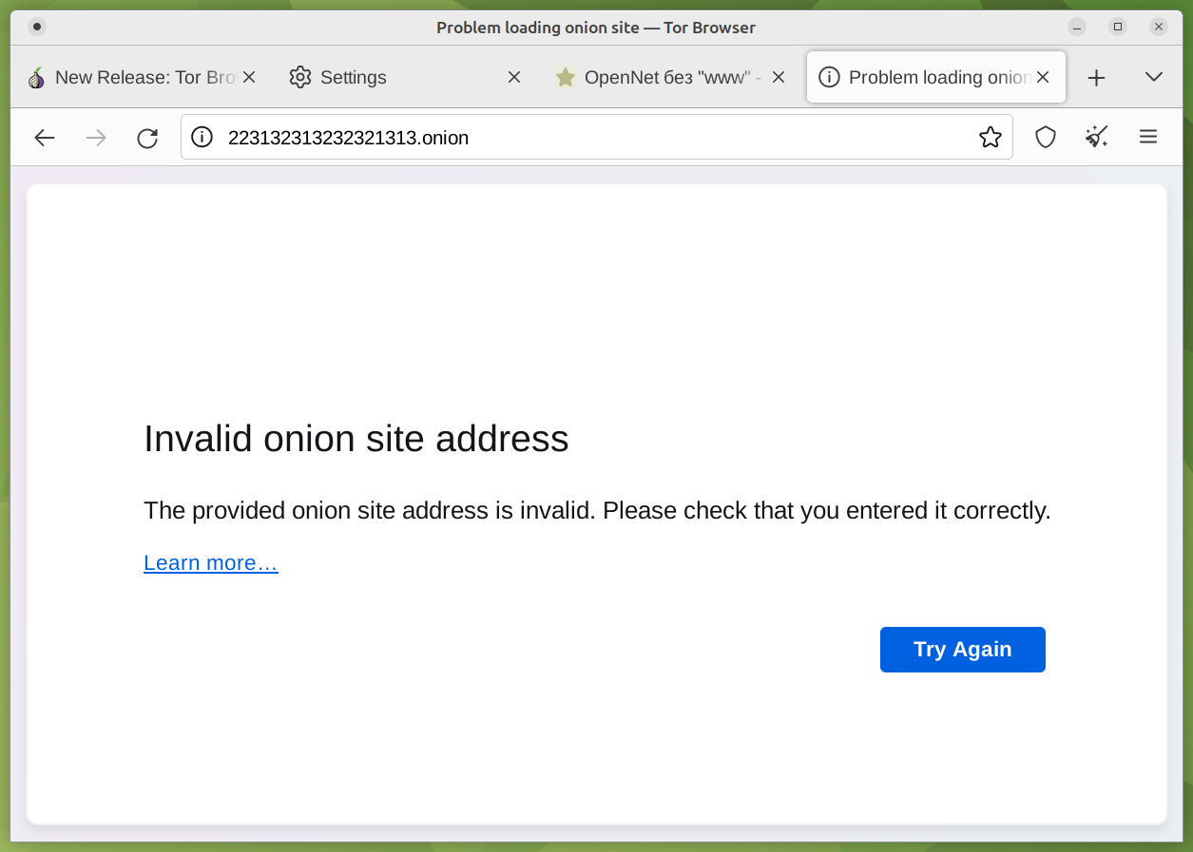
Task: Click the site information icon in address bar
Action: [202, 138]
